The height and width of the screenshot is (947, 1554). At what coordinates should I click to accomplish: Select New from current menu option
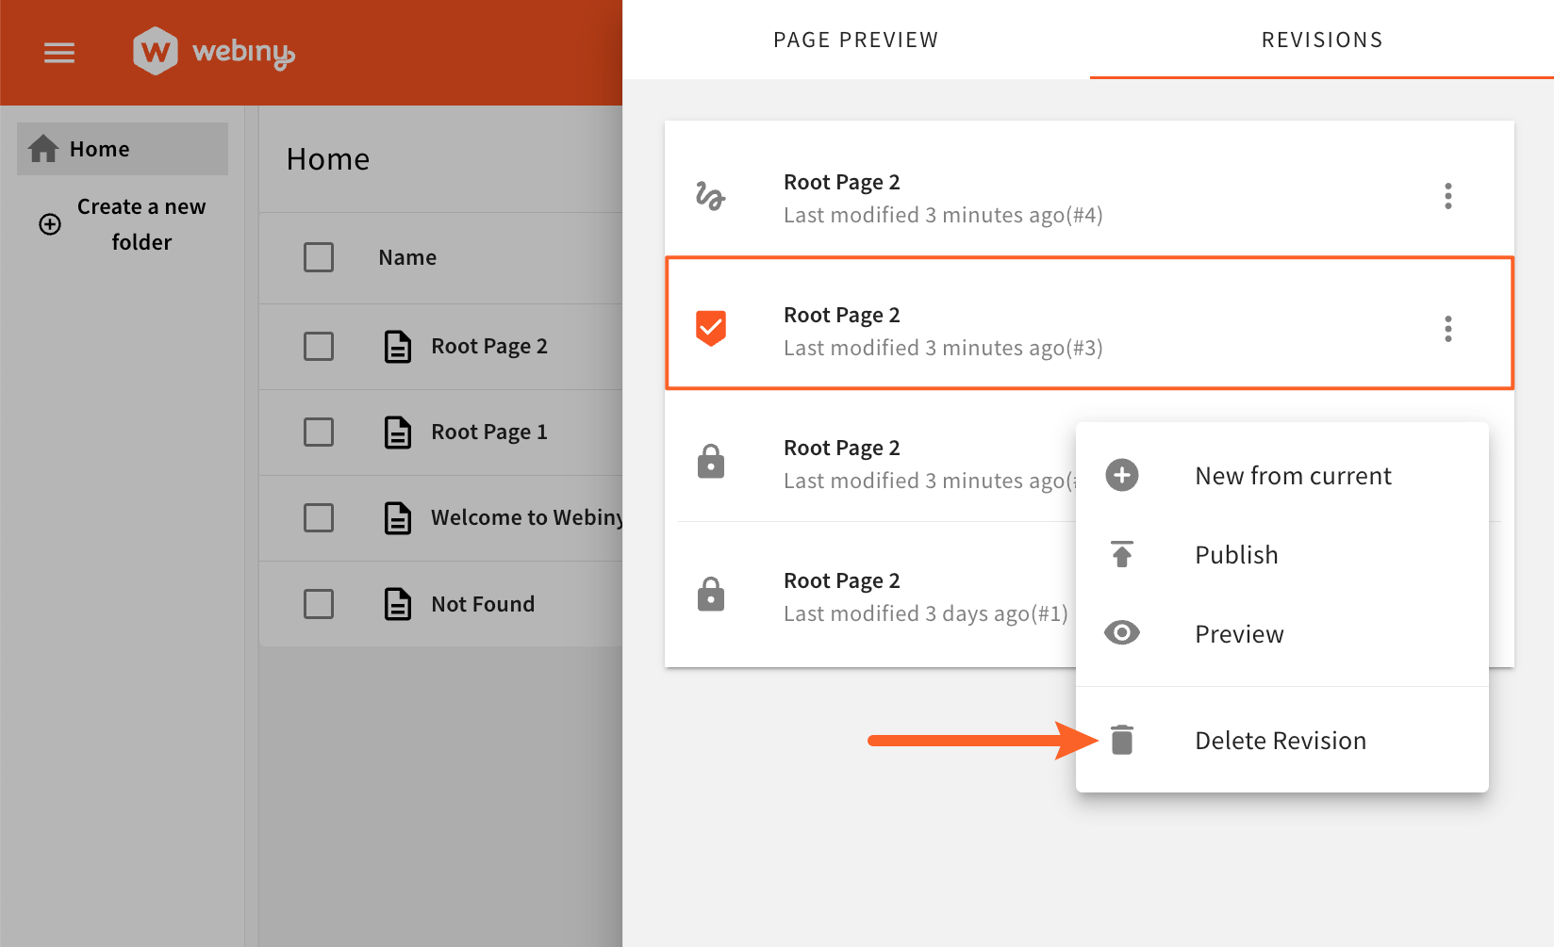[1293, 476]
